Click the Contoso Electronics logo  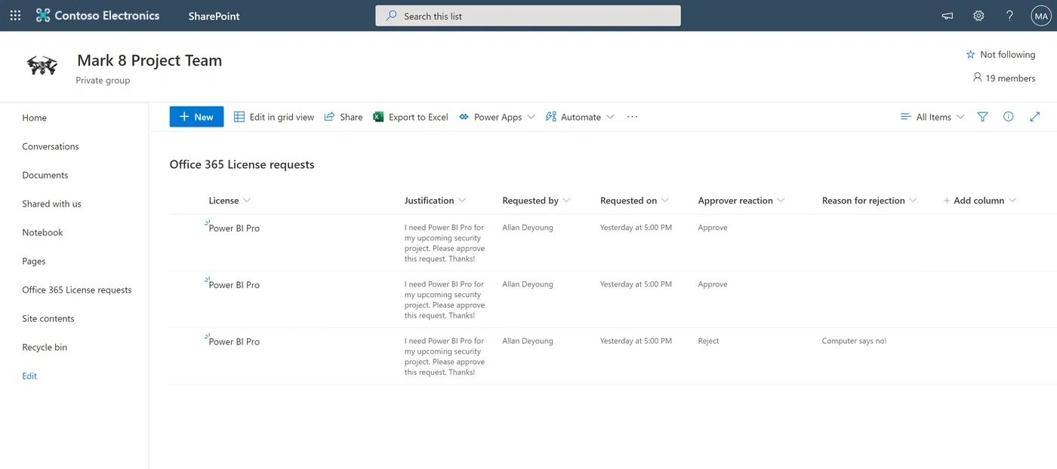[97, 15]
